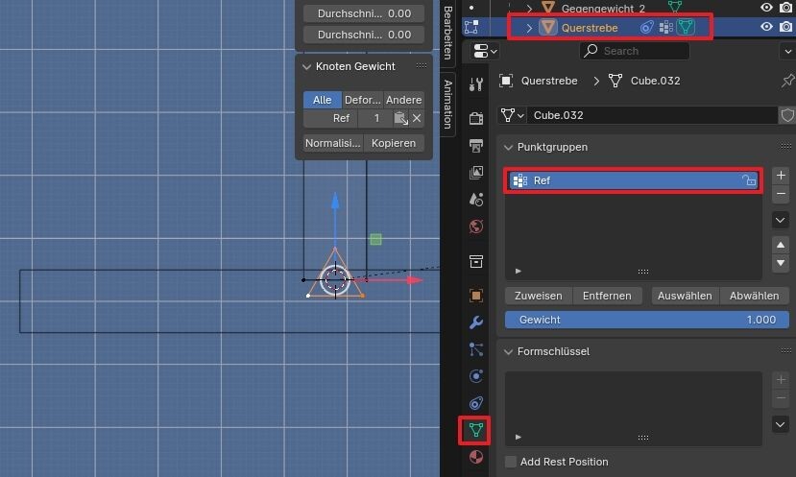Viewport: 796px width, 477px height.
Task: Open the Material properties tab
Action: 475,457
